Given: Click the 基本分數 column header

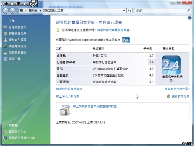Looking at the screenshot, I should [x=169, y=49].
